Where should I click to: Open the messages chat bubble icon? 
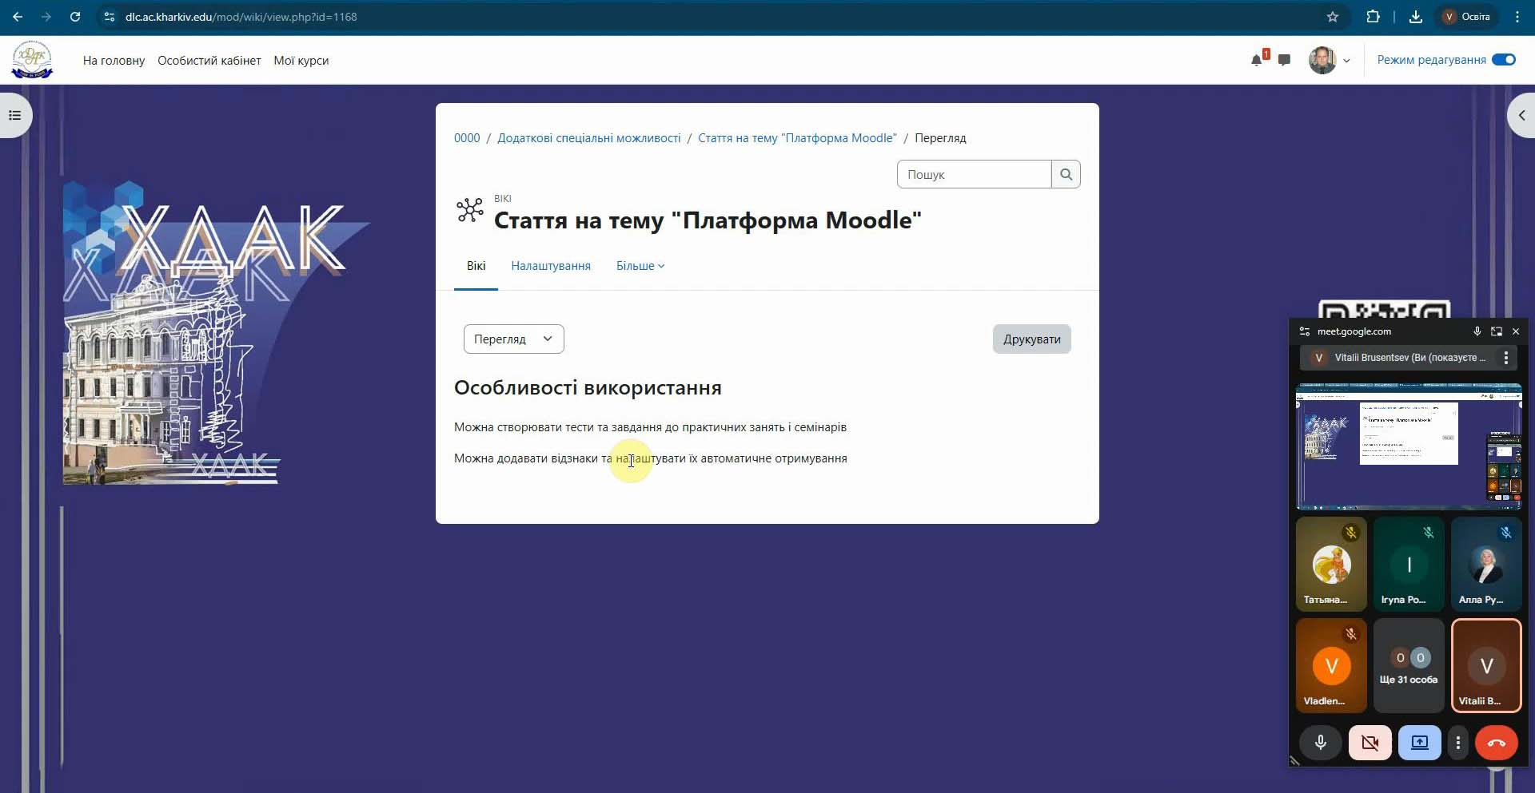point(1284,60)
